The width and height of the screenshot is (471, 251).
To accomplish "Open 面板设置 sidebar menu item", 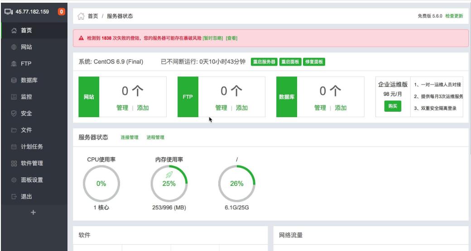I will [34, 180].
